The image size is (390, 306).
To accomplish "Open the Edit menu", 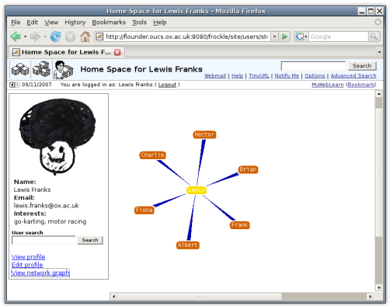I will click(32, 23).
